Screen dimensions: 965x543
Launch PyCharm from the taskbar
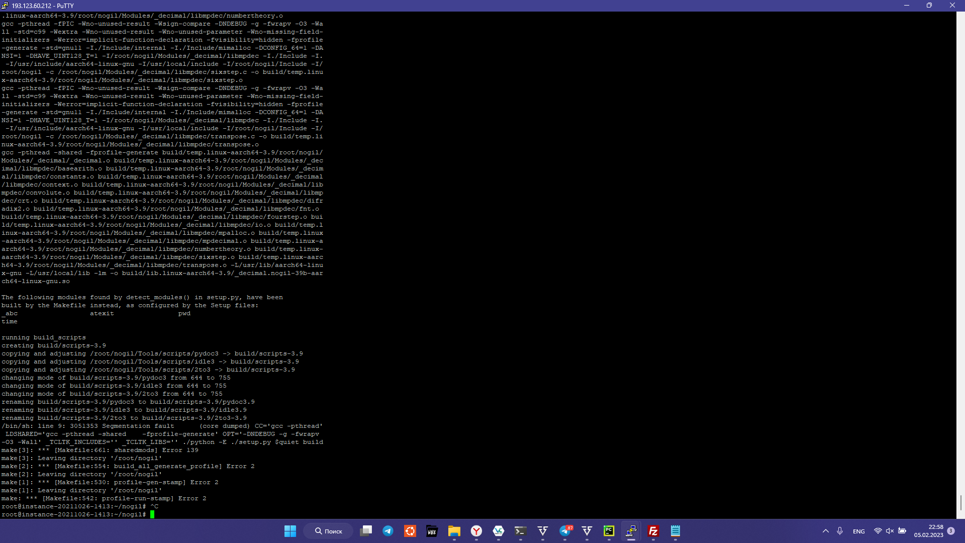coord(609,531)
